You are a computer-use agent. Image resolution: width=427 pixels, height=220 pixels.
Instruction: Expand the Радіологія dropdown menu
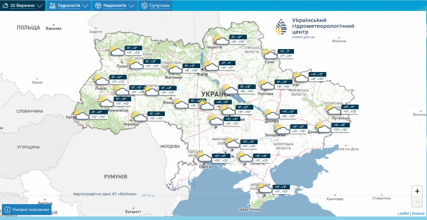115,5
